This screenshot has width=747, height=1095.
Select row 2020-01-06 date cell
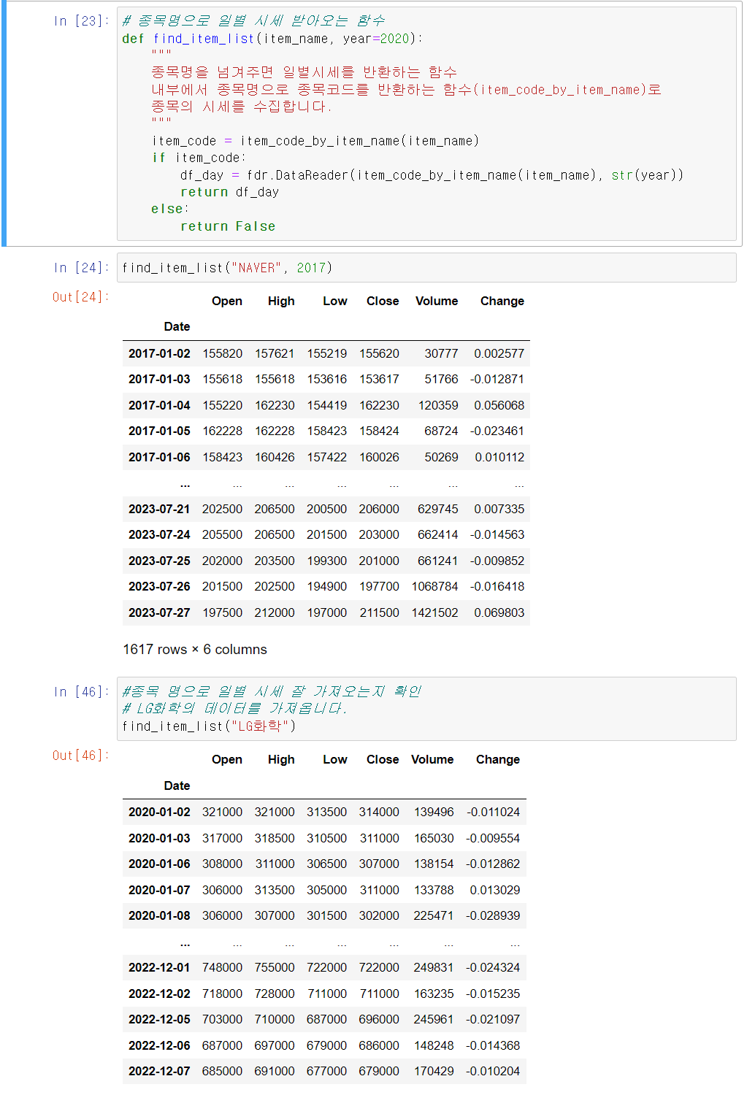[x=159, y=864]
